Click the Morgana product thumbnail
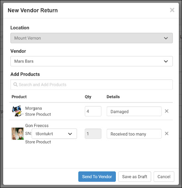Image resolution: width=182 pixels, height=188 pixels. [18, 111]
